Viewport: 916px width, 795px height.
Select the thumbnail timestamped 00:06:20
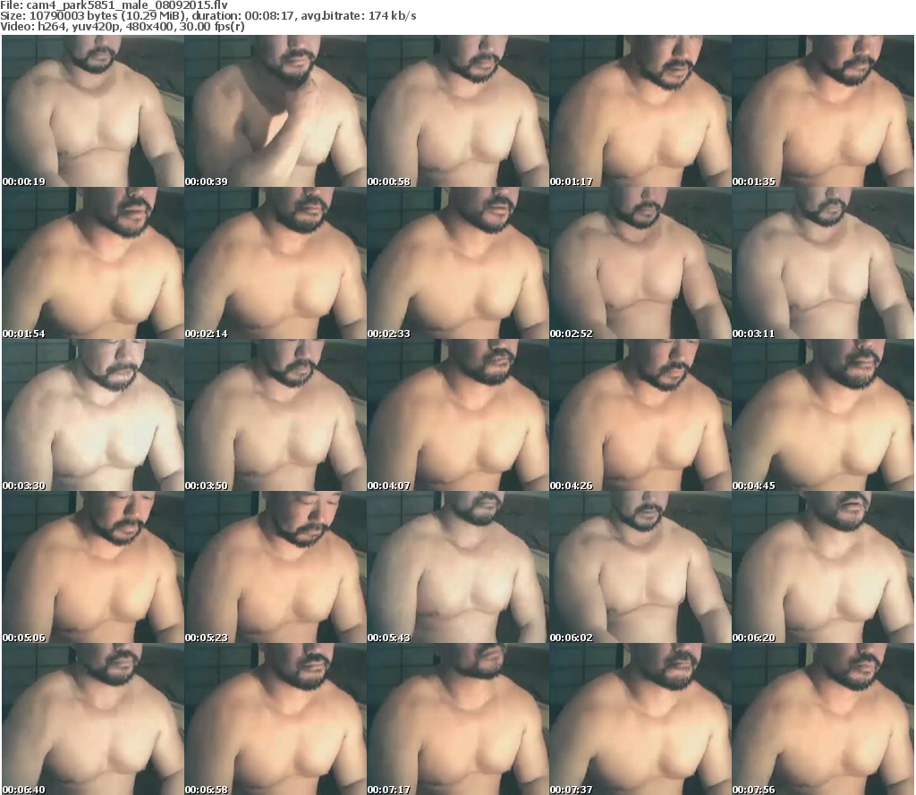[823, 567]
